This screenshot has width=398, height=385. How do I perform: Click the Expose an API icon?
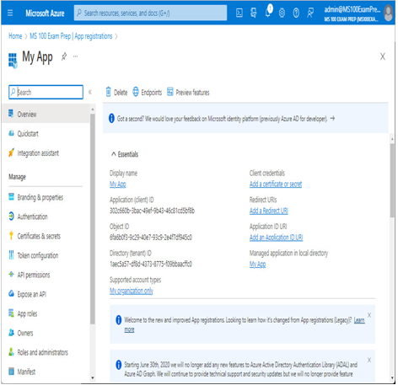pos(11,294)
